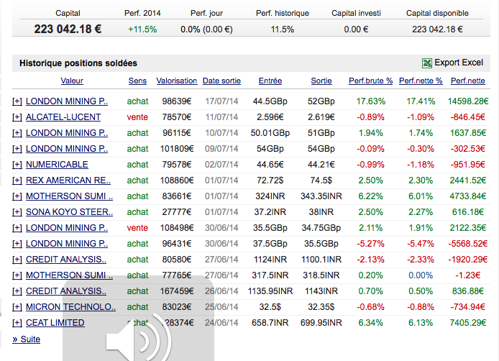
Task: Click the -5568.52€ net performance value
Action: pos(468,244)
